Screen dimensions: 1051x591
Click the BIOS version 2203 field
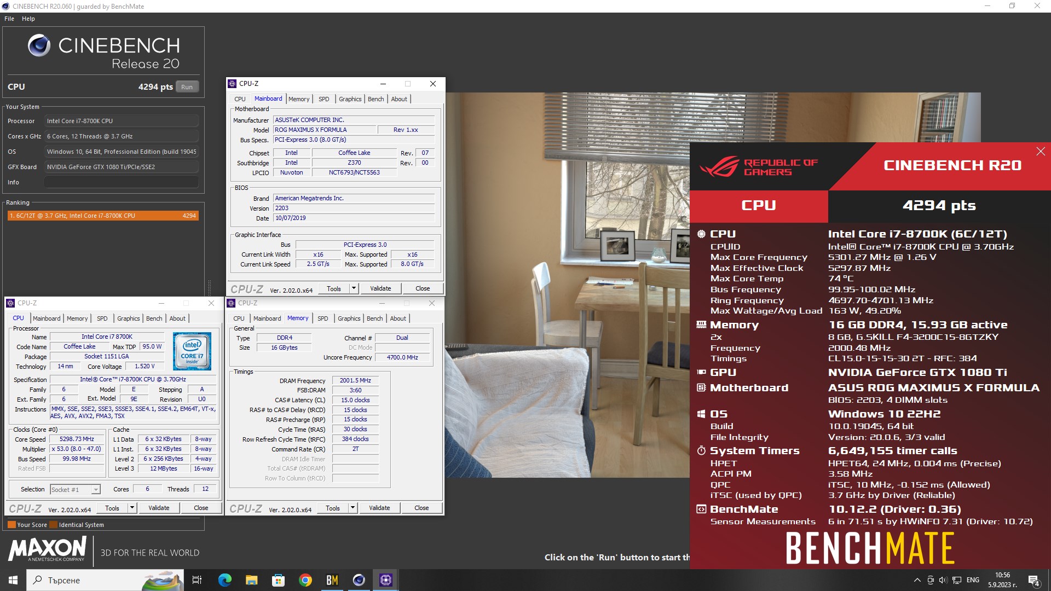(354, 208)
